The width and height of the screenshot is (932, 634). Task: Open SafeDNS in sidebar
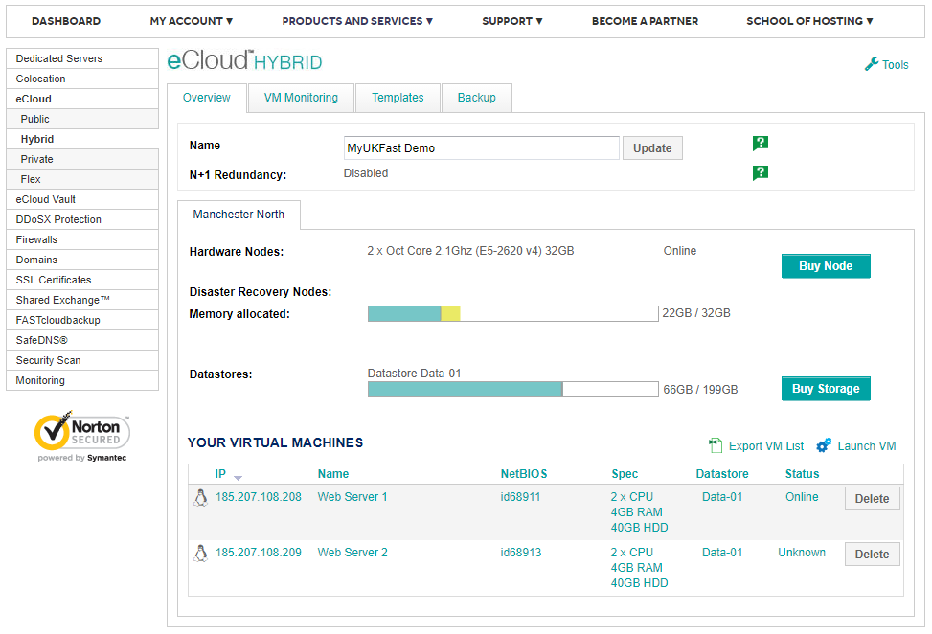point(82,341)
